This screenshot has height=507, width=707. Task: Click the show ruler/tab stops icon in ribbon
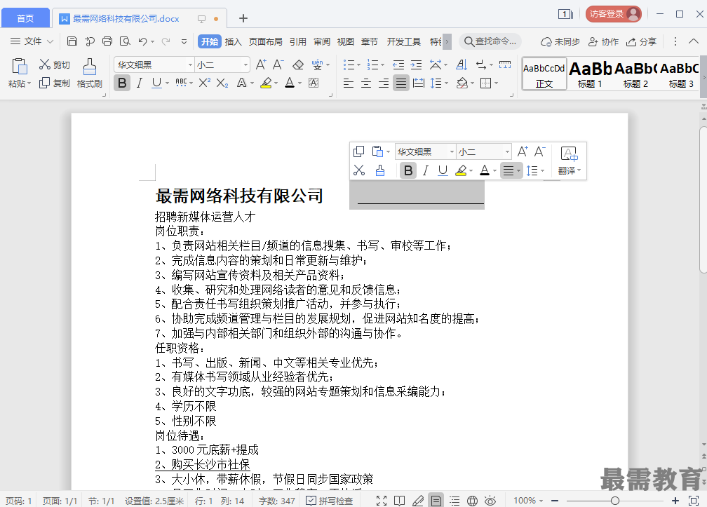(505, 65)
